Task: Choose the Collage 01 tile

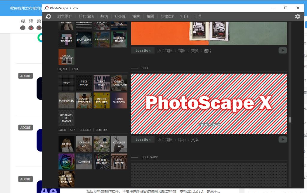Action: (x=102, y=144)
